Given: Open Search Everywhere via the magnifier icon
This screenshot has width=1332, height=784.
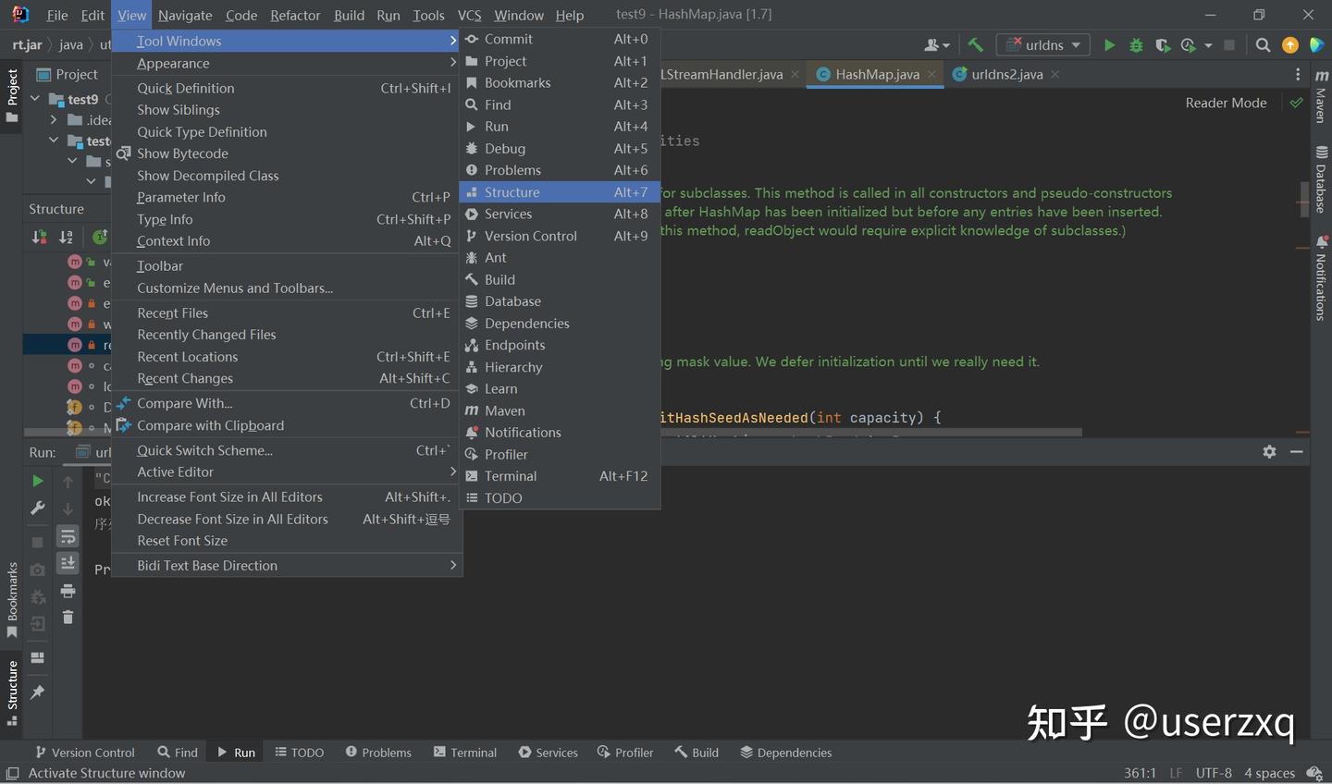Looking at the screenshot, I should tap(1263, 44).
